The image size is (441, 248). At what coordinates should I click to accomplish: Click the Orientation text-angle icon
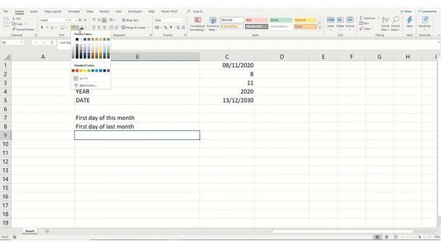click(112, 20)
